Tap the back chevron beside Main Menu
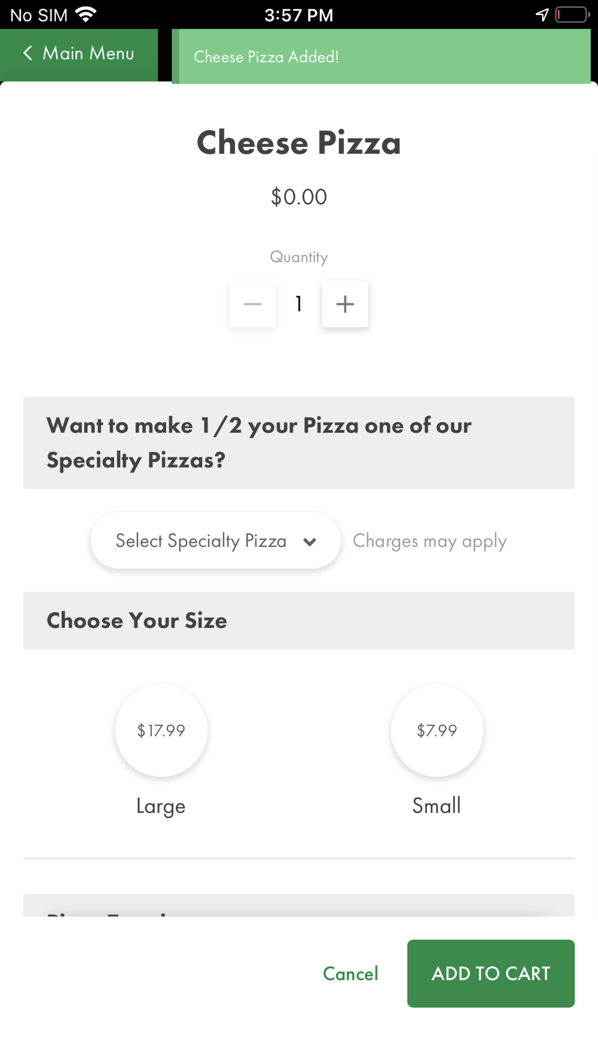 [28, 53]
